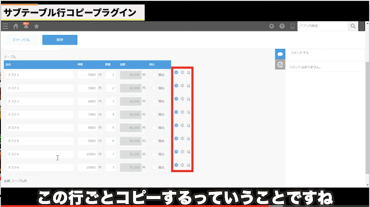Copy the テスト5 row using copy icon
This screenshot has width=370, height=207.
pos(188,138)
